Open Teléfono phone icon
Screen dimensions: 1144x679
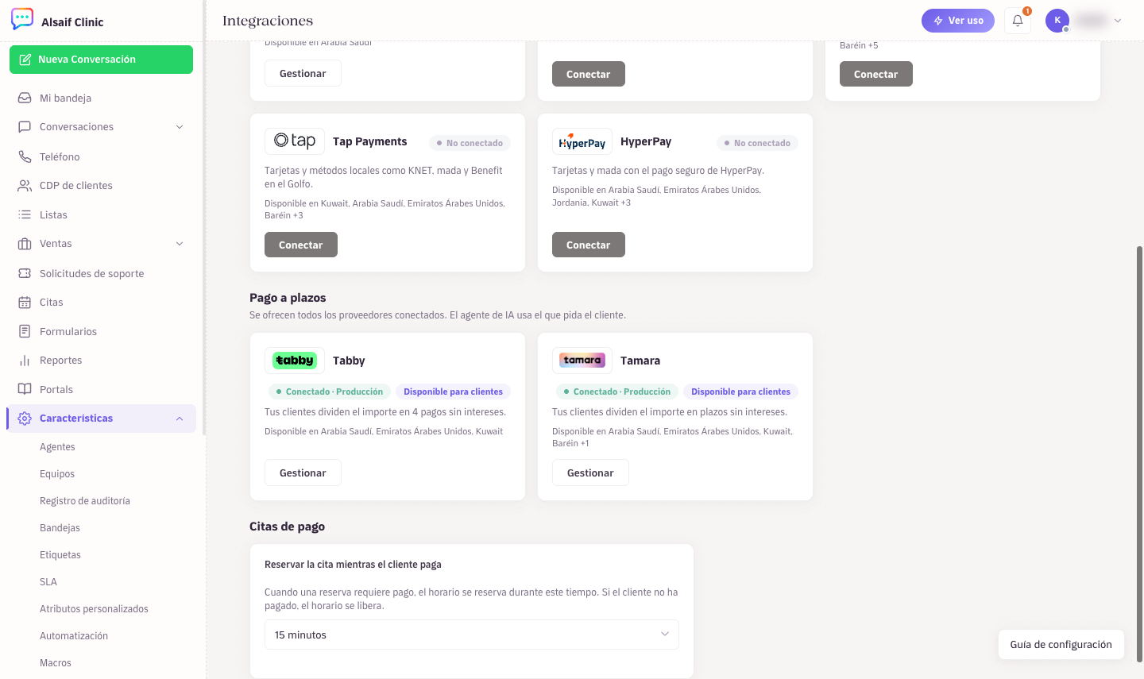click(x=25, y=156)
